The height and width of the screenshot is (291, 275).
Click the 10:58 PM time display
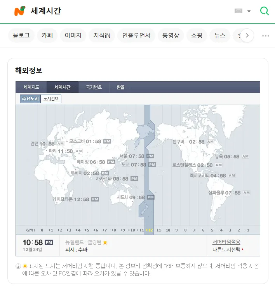pos(38,242)
